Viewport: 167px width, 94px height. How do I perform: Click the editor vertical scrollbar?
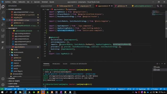pos(166,24)
